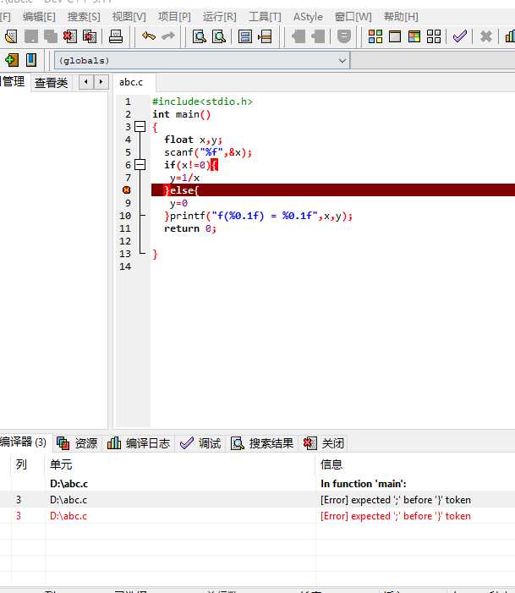Open the AStyle menu
Viewport: 515px width, 593px height.
[x=308, y=17]
